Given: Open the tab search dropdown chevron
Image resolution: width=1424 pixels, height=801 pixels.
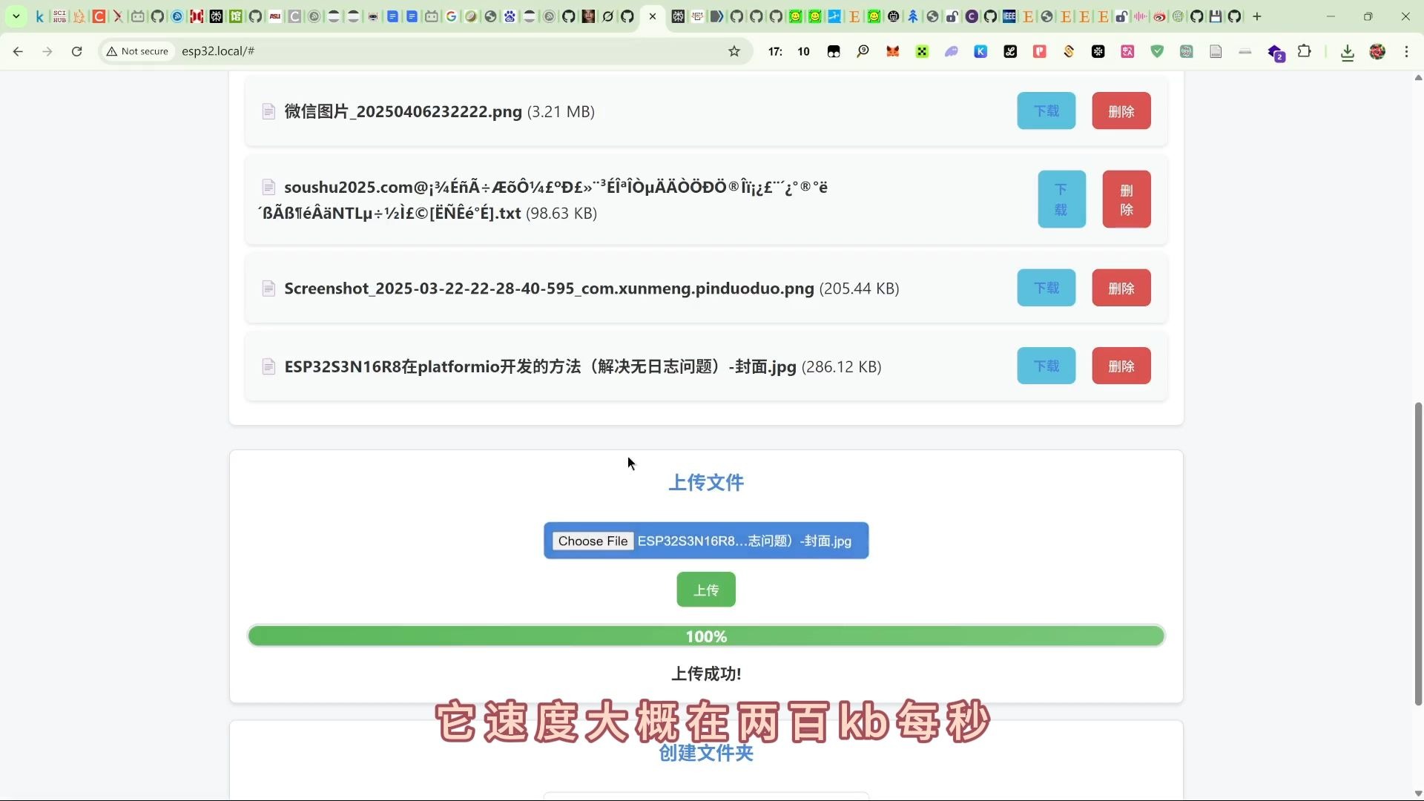Looking at the screenshot, I should [x=16, y=16].
